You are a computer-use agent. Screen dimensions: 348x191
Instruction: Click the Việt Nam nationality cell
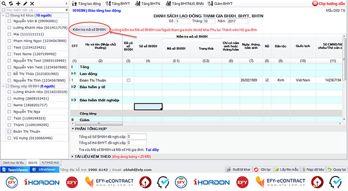click(x=303, y=80)
